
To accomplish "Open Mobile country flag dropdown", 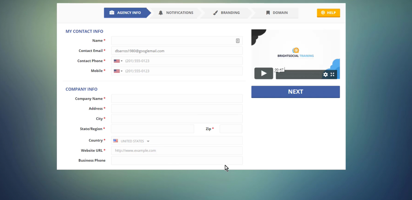I will pyautogui.click(x=118, y=71).
